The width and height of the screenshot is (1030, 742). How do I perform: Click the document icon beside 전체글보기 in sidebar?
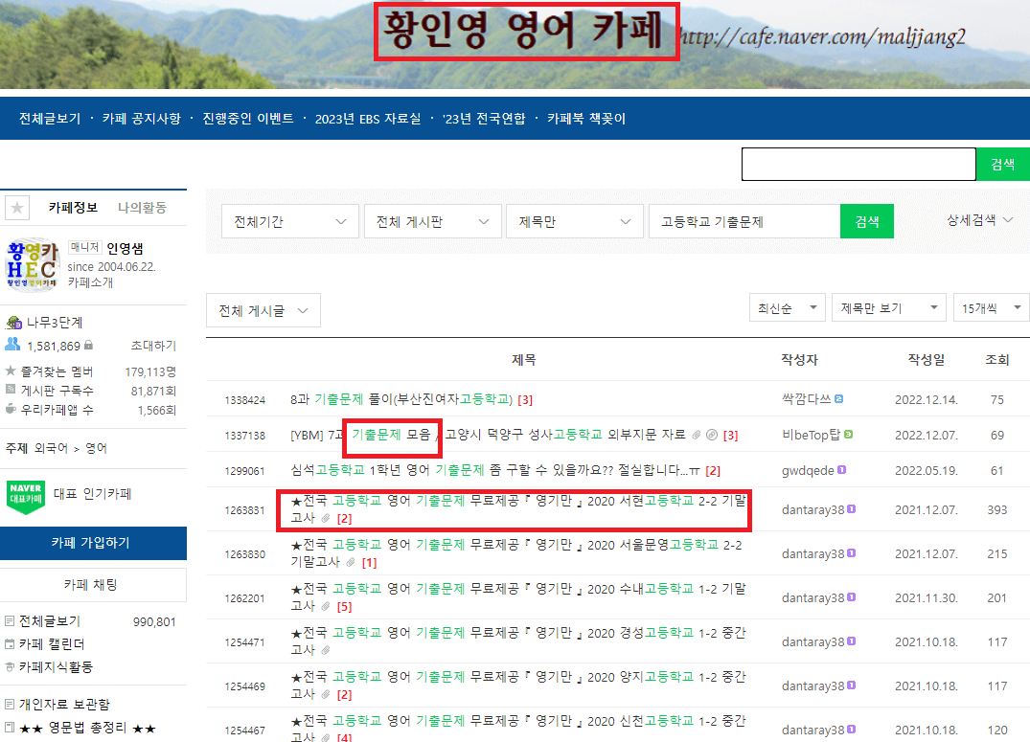click(x=10, y=620)
